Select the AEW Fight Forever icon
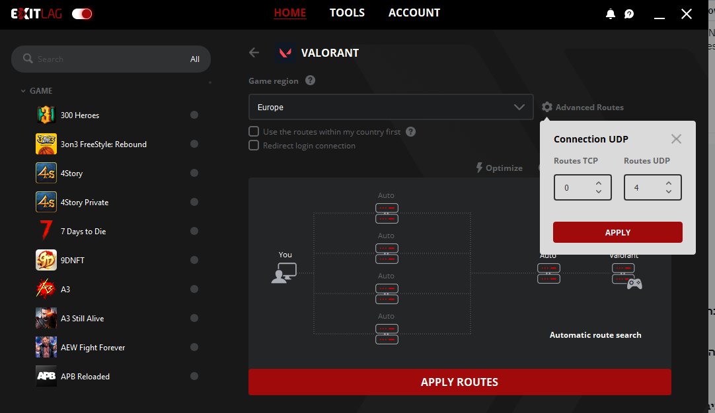The height and width of the screenshot is (413, 715). pyautogui.click(x=46, y=347)
